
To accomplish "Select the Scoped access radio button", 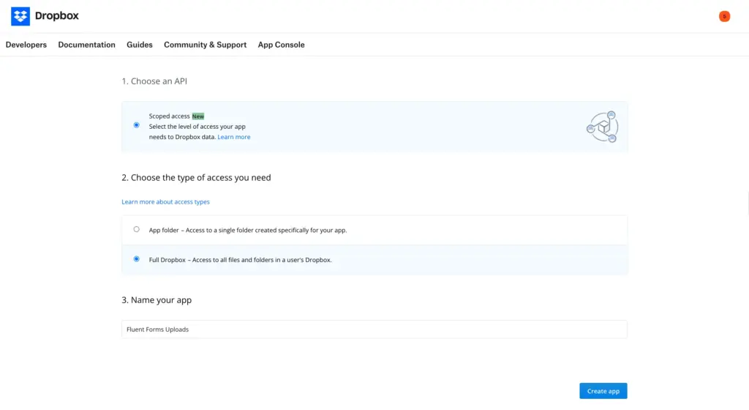I will (137, 125).
